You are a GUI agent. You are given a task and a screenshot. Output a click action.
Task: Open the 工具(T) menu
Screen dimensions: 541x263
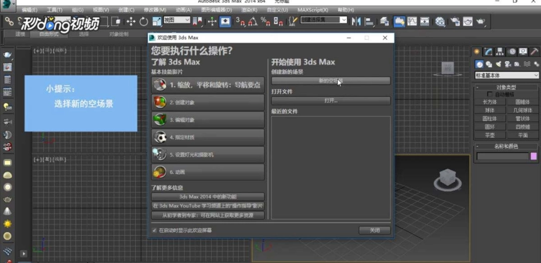(x=55, y=10)
